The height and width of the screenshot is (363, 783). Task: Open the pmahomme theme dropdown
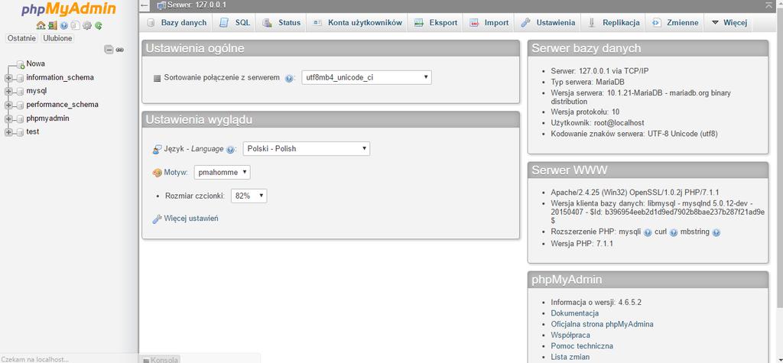[223, 172]
